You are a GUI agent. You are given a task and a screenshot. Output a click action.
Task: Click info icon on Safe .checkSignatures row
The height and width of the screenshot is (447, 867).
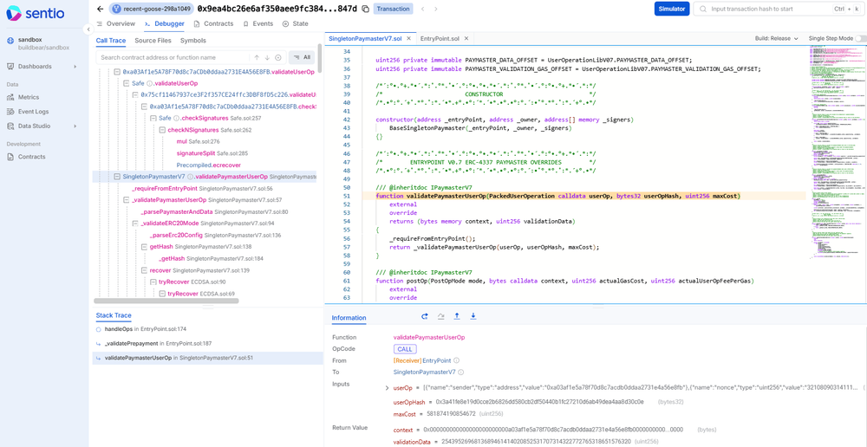(176, 118)
